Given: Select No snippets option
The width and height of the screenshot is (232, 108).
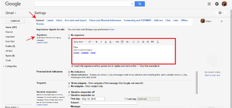Looking at the screenshot, I should coord(69,86).
